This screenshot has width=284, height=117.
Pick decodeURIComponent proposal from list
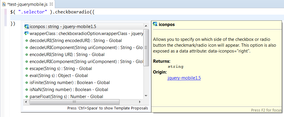[x=84, y=48]
